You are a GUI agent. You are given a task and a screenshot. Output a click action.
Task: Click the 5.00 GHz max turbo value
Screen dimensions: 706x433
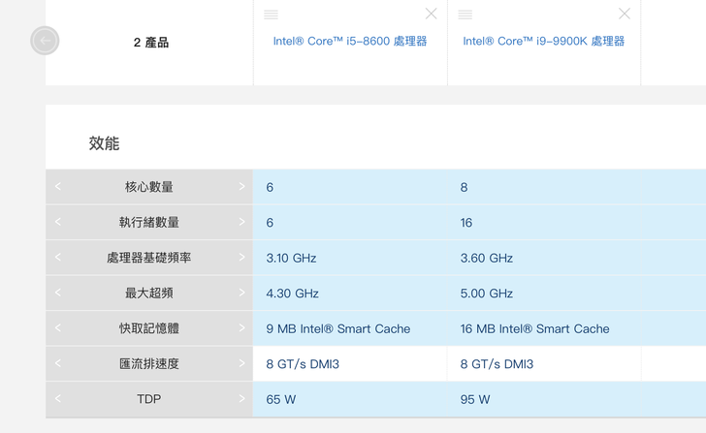coord(486,294)
